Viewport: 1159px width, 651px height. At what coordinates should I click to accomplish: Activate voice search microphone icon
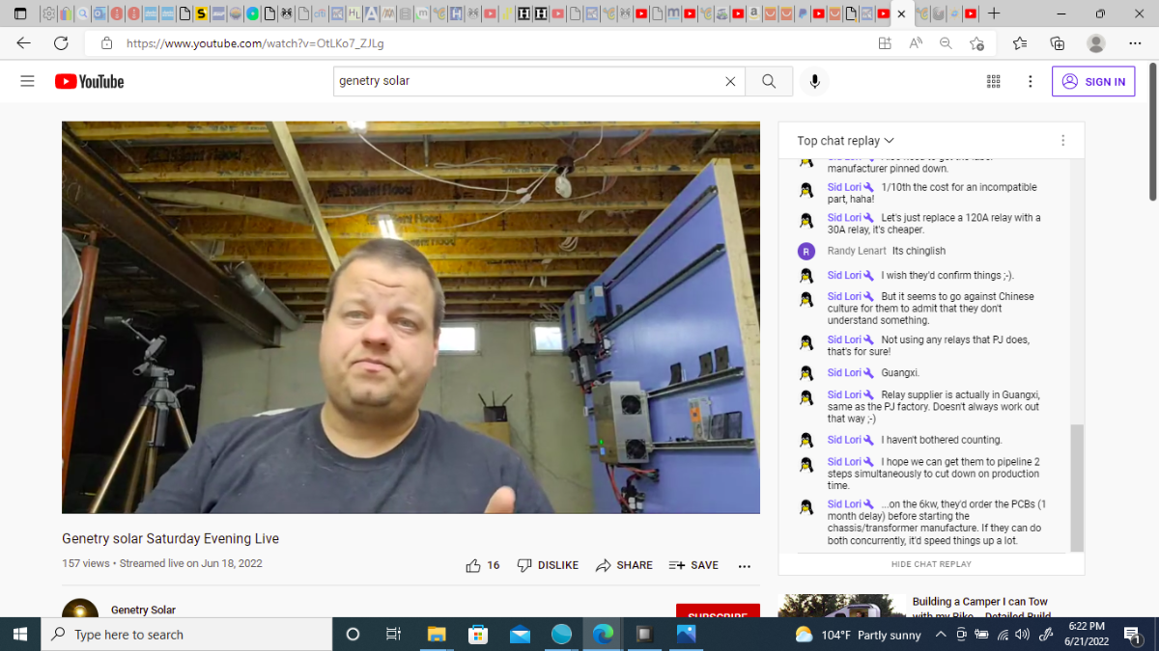[815, 82]
